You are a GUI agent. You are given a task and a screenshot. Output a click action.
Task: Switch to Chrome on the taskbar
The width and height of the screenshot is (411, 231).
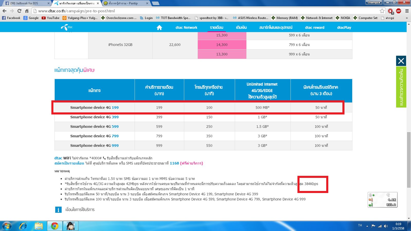pyautogui.click(x=54, y=226)
